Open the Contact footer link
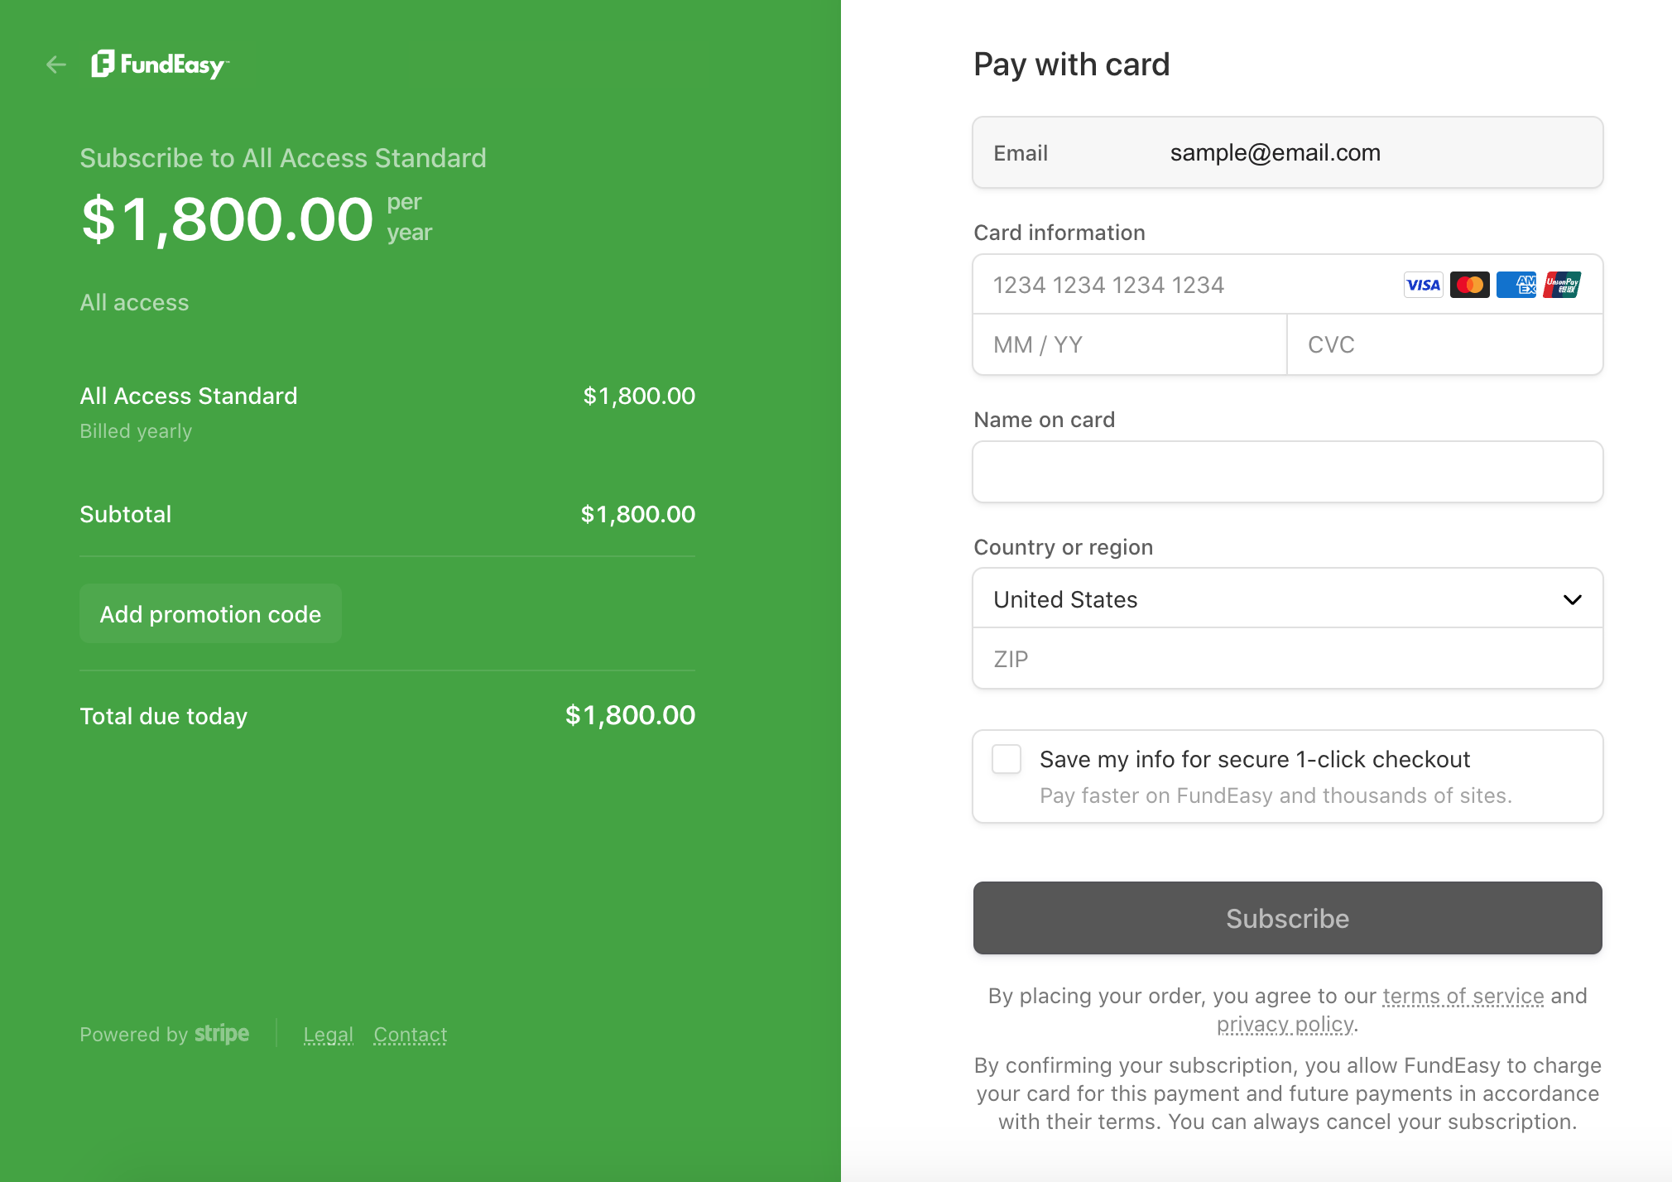 tap(410, 1035)
